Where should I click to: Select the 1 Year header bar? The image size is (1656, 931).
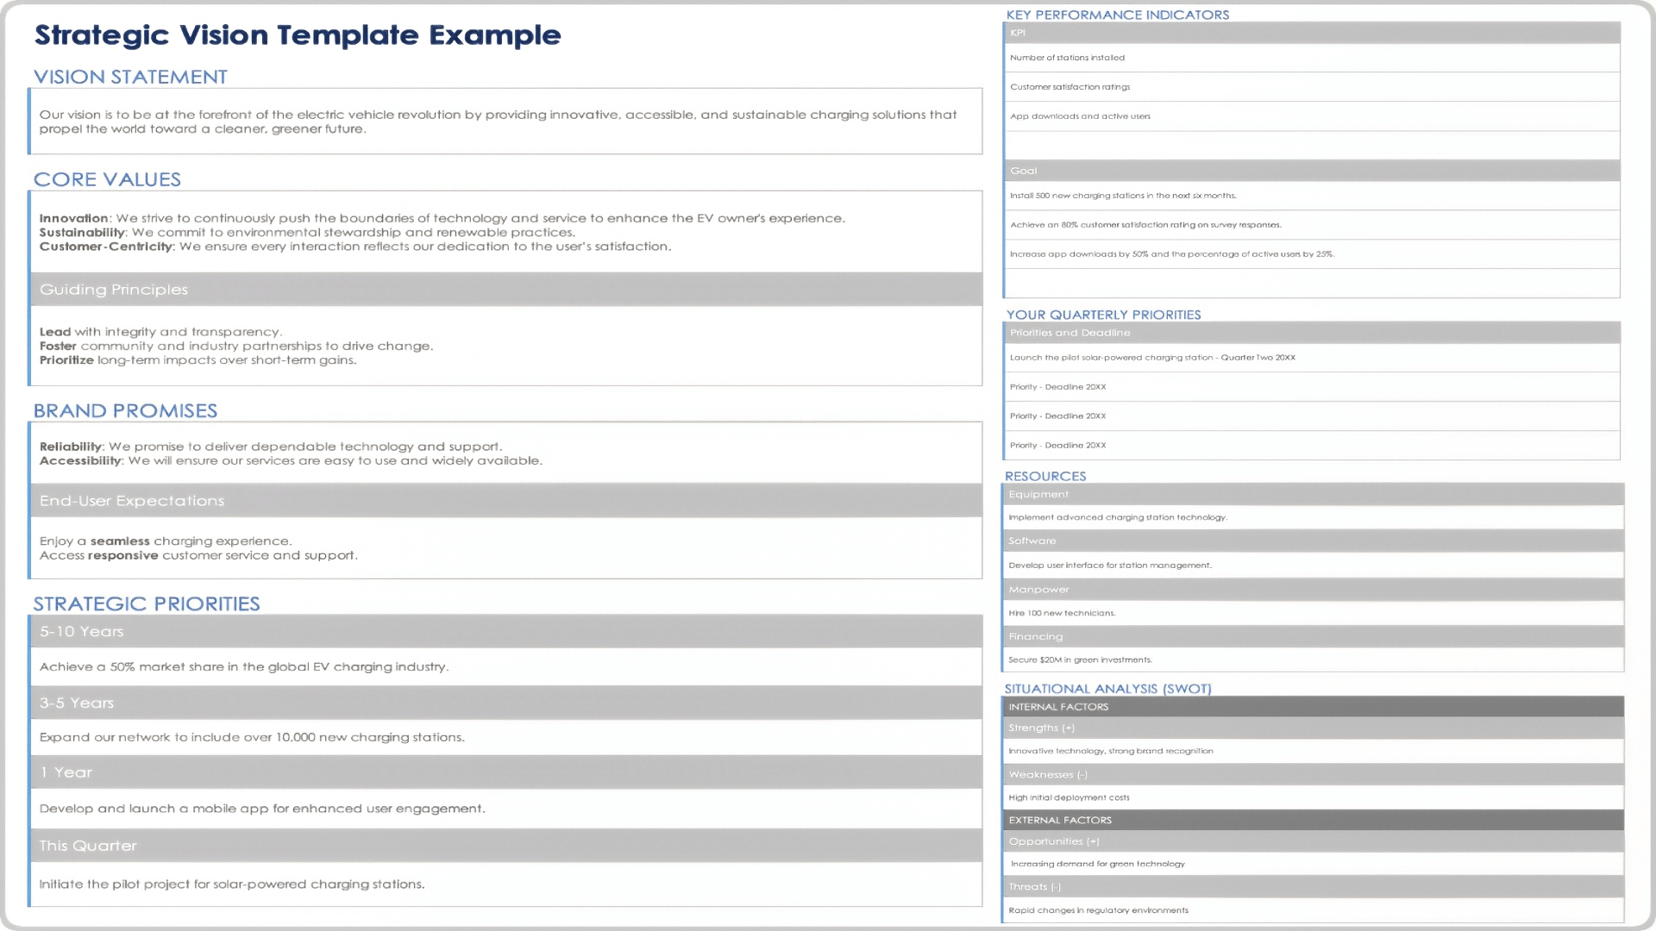(506, 773)
